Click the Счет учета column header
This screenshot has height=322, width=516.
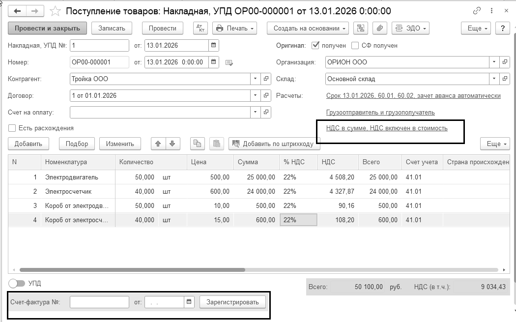coord(422,162)
